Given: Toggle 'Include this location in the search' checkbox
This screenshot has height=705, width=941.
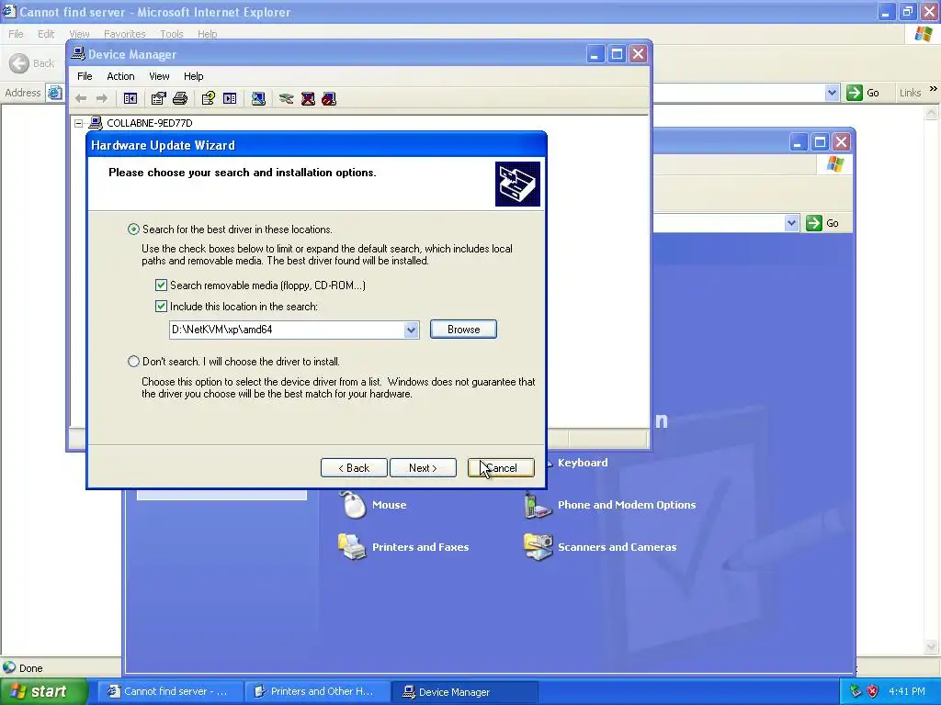Looking at the screenshot, I should (161, 307).
